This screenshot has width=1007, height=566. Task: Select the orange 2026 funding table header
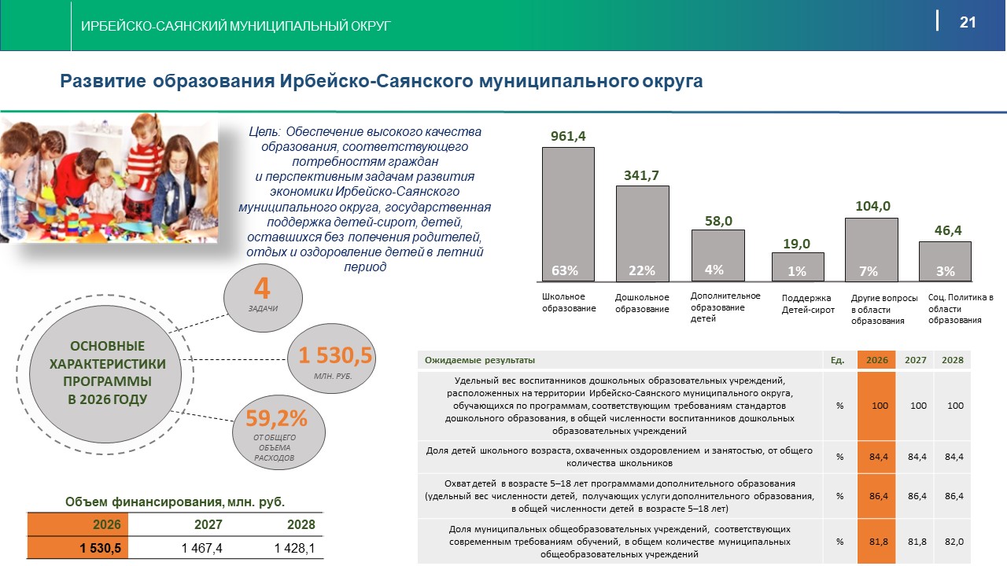pos(78,525)
